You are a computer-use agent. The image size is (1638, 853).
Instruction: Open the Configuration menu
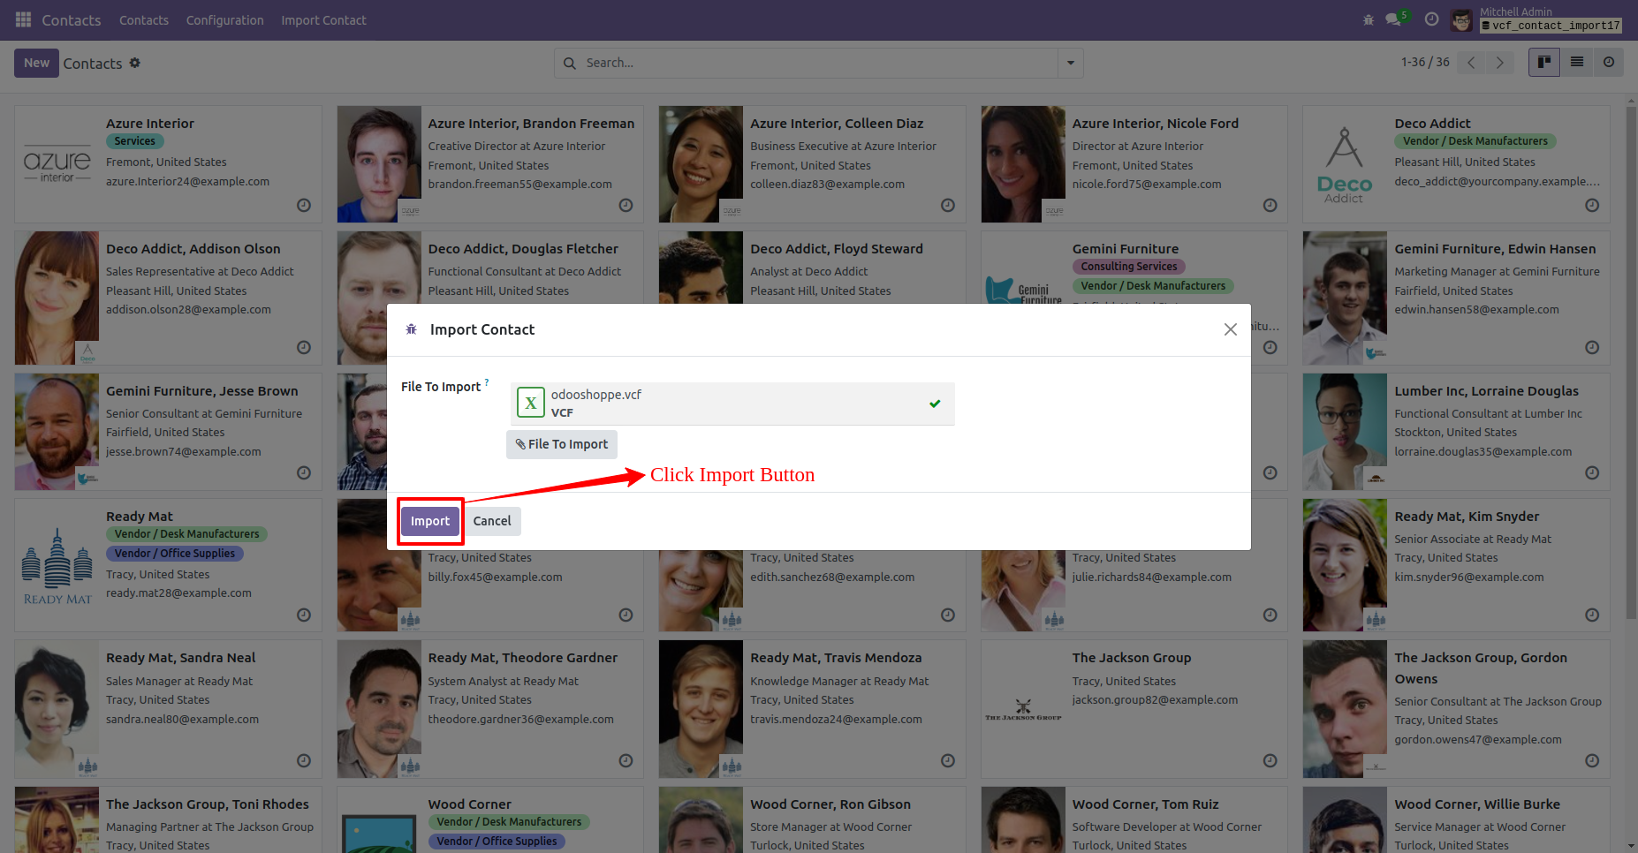pyautogui.click(x=224, y=19)
